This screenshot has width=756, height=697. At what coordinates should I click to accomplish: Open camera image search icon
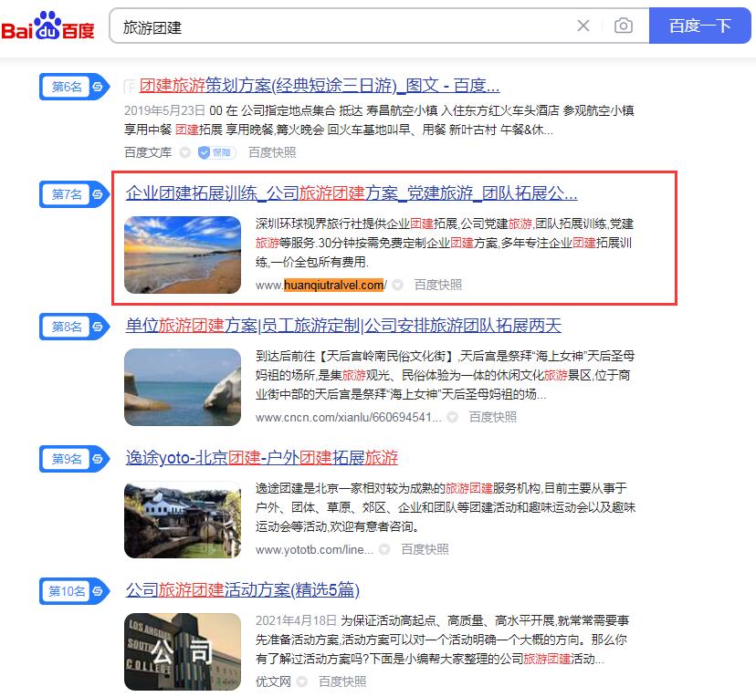point(623,26)
